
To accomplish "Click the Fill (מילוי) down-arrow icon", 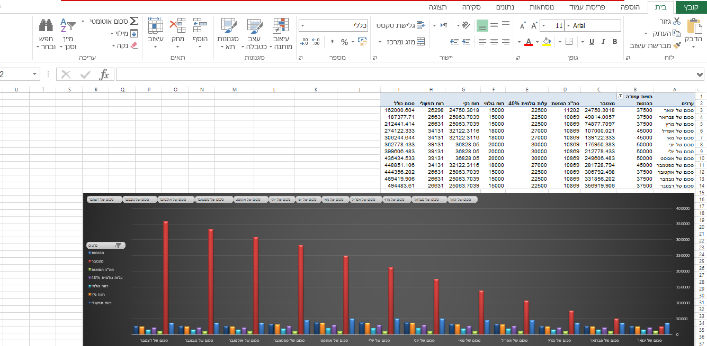I will [133, 33].
